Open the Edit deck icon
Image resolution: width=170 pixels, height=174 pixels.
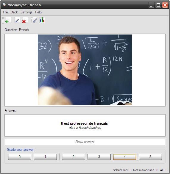pyautogui.click(x=34, y=20)
